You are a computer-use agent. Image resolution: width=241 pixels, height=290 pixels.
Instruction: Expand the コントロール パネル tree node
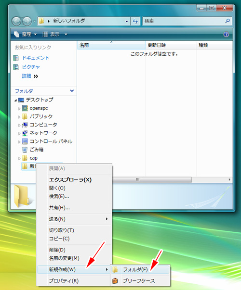click(x=19, y=142)
